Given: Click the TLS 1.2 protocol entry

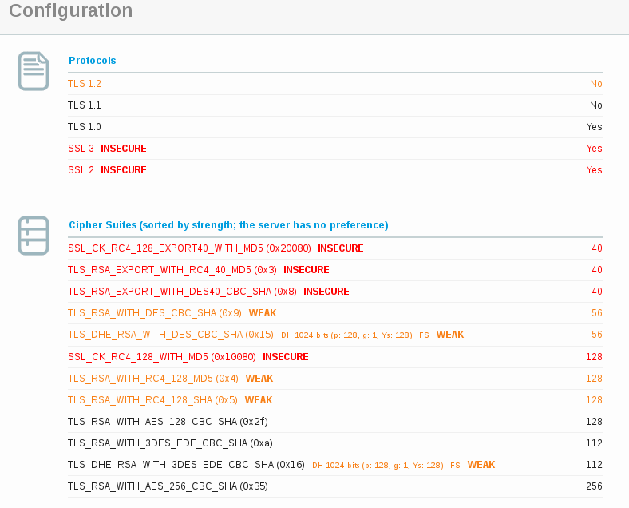Looking at the screenshot, I should click(x=85, y=84).
